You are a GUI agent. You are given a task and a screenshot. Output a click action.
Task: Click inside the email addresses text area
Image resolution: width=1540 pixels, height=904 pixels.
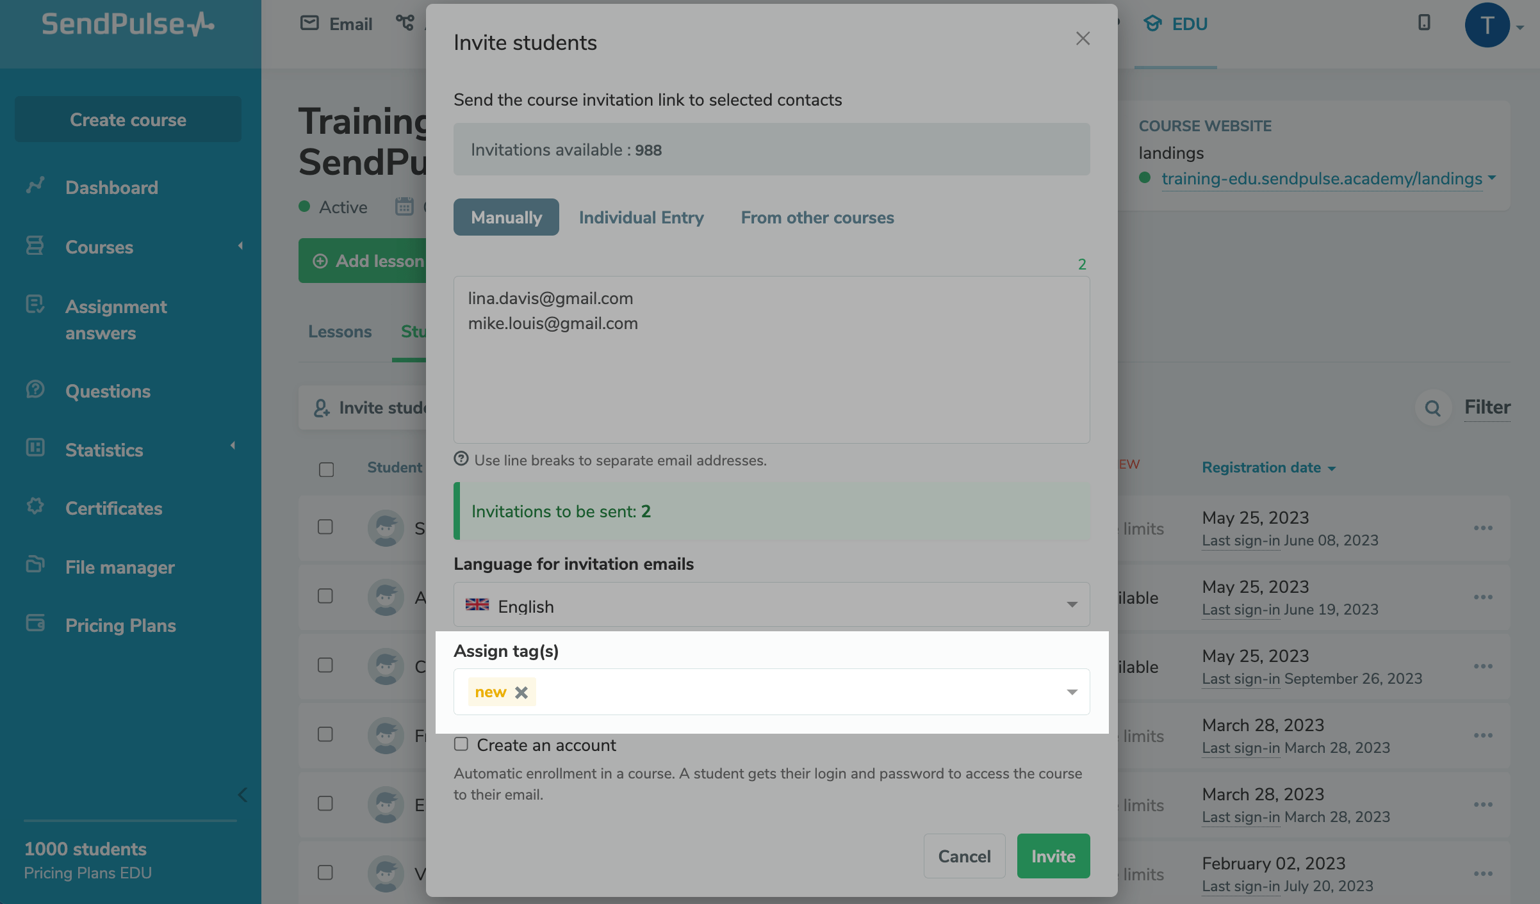click(x=771, y=384)
